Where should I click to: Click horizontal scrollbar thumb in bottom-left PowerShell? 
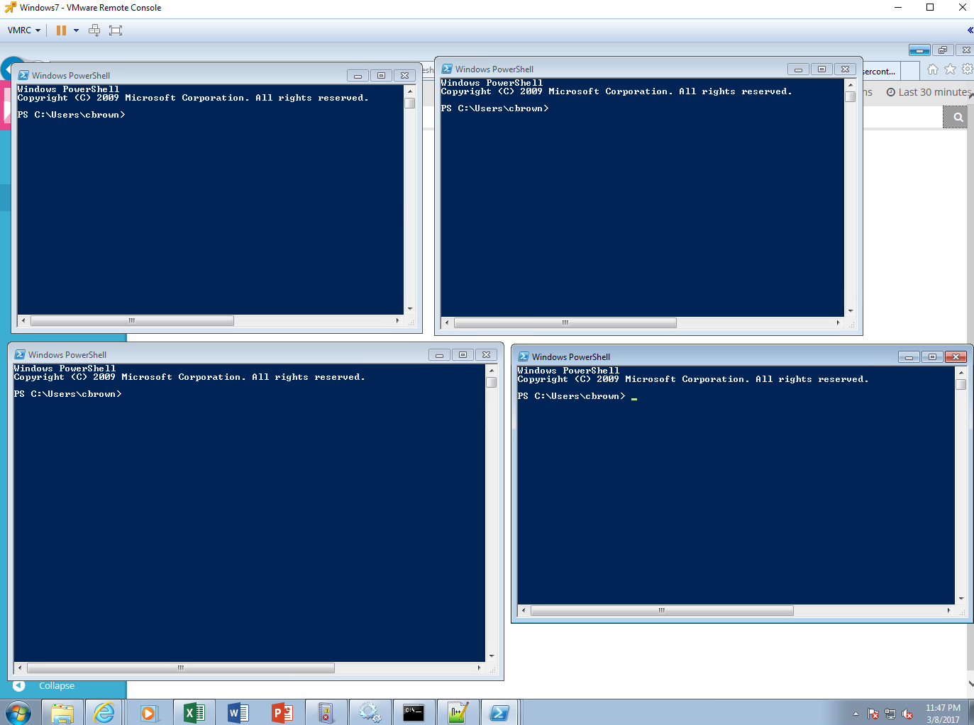click(181, 668)
